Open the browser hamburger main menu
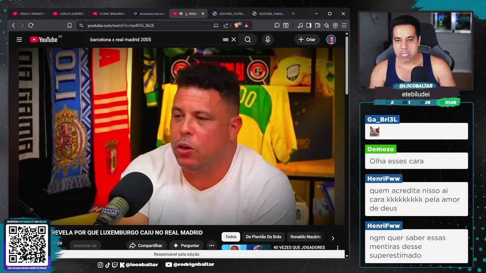This screenshot has height=273, width=486. (x=344, y=25)
